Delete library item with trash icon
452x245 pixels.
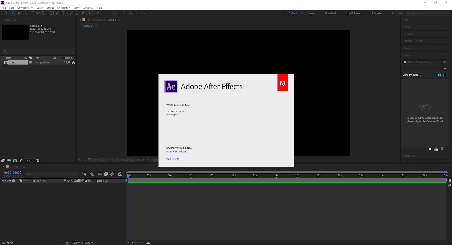coord(442,149)
